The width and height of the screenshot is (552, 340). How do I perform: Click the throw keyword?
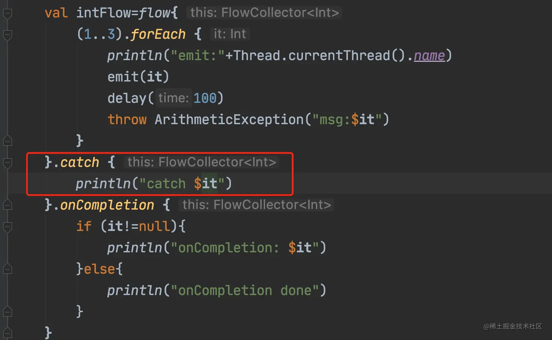tap(127, 119)
